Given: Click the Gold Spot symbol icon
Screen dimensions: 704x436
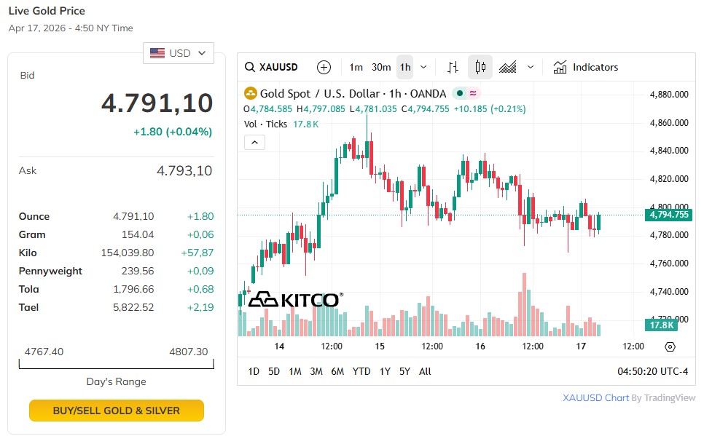Looking at the screenshot, I should [x=251, y=93].
